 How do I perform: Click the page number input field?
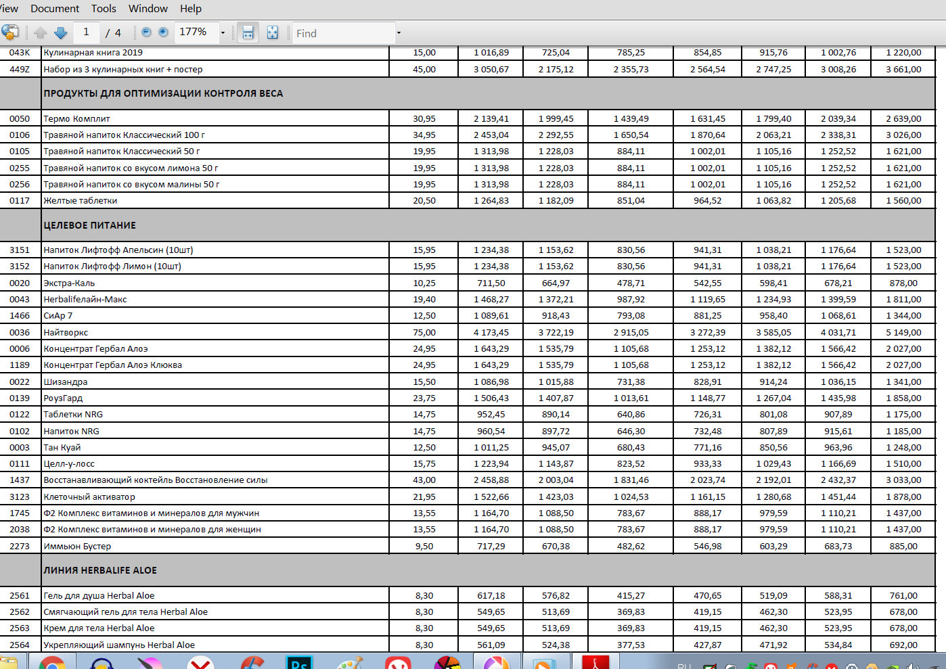86,32
